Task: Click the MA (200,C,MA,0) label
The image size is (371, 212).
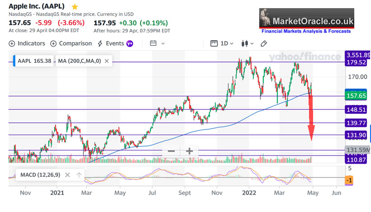Action: [80, 61]
